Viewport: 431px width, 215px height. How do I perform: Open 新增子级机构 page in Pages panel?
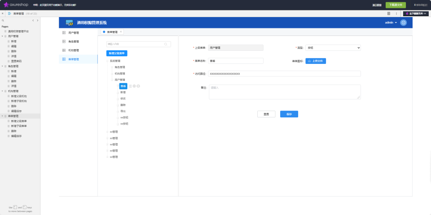(19, 101)
